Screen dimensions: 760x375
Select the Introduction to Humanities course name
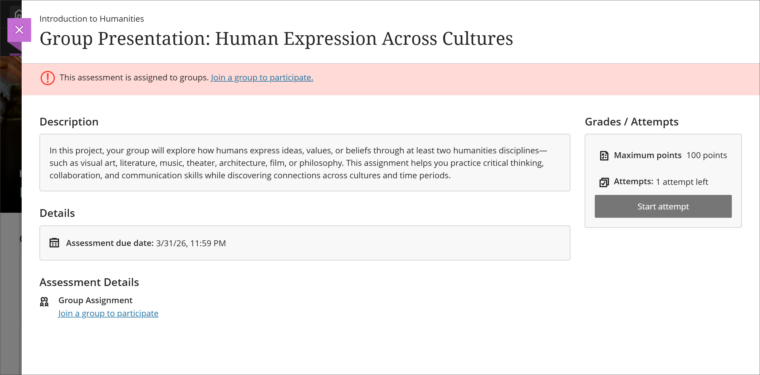pos(92,18)
